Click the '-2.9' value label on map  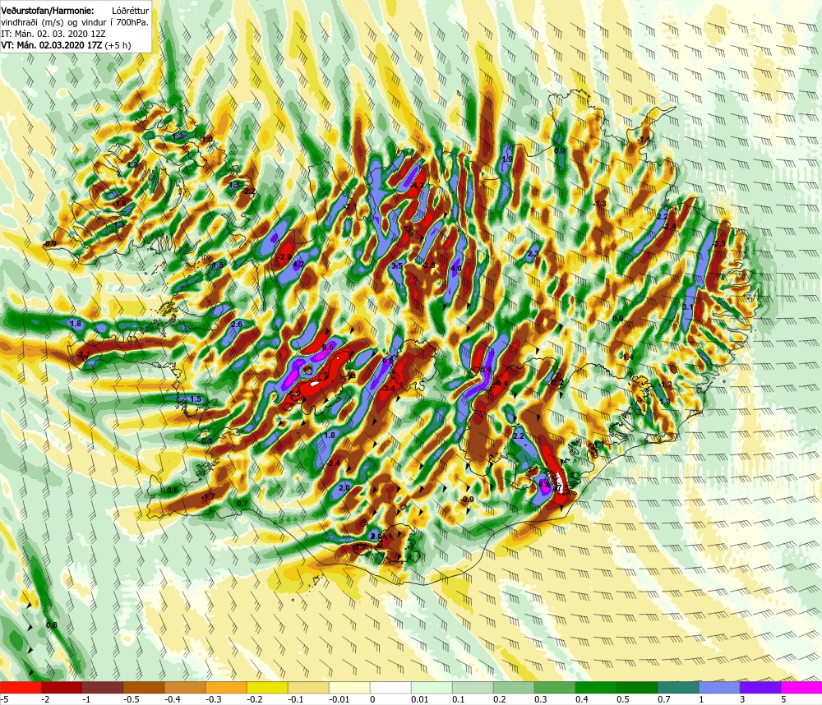pyautogui.click(x=284, y=257)
